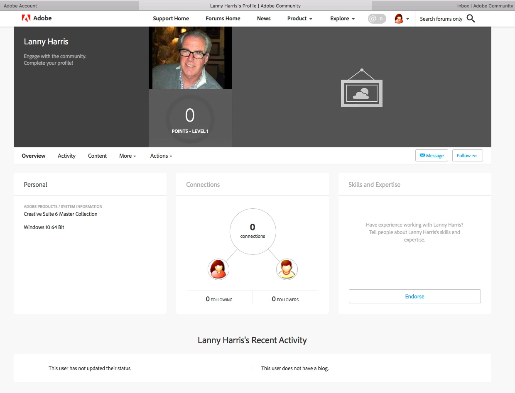515x393 pixels.
Task: Click Lanny Harris's Recent Activity heading
Action: coord(252,340)
